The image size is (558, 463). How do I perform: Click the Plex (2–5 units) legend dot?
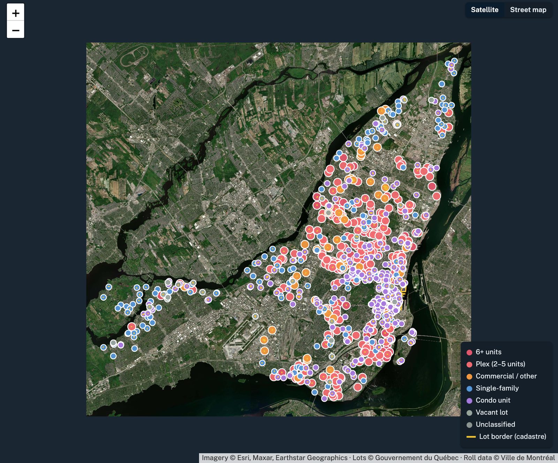[x=469, y=364]
